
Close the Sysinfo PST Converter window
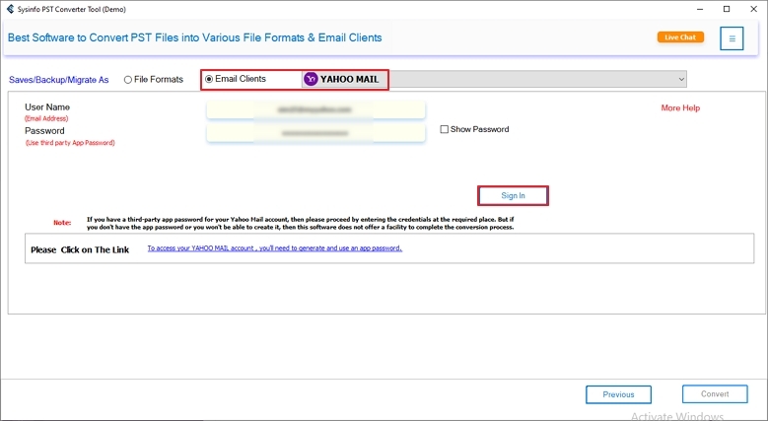(754, 9)
